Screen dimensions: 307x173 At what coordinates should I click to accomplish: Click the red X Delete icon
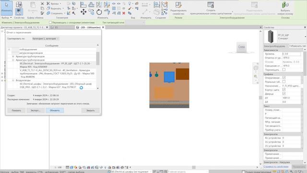click(x=124, y=13)
